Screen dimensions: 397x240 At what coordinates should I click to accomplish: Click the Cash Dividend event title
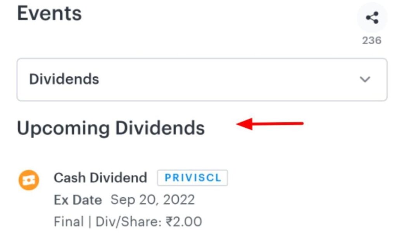[x=100, y=177]
